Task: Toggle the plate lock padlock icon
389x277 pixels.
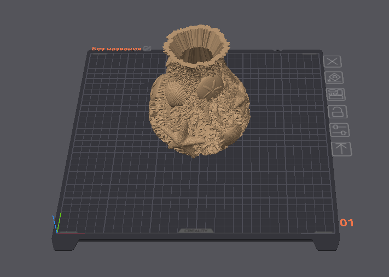Action: click(338, 112)
